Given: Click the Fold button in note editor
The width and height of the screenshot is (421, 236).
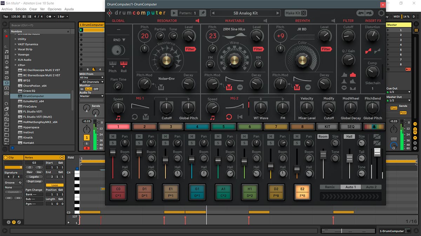Looking at the screenshot, I should coord(71,158).
